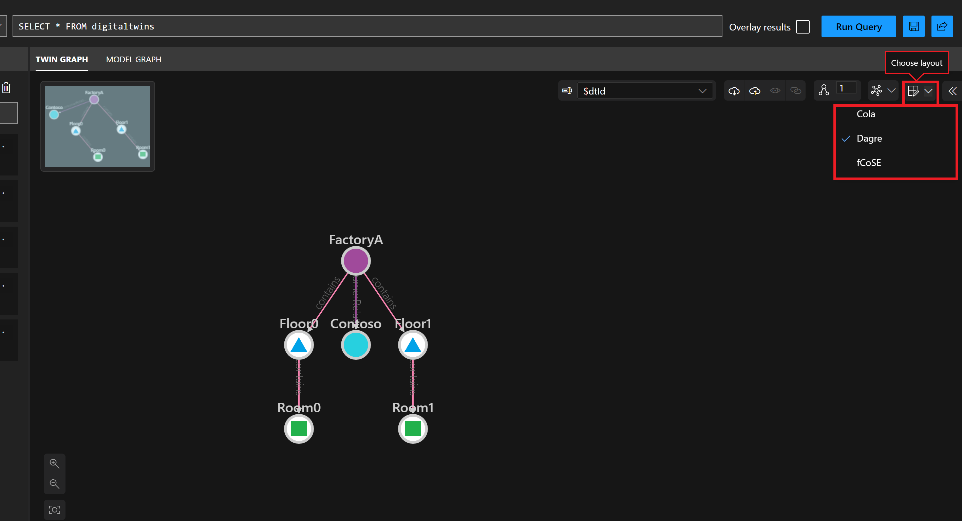962x521 pixels.
Task: Click the import graph cloud-download icon
Action: pos(734,91)
